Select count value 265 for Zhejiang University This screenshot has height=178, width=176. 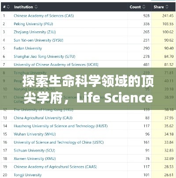(147, 32)
